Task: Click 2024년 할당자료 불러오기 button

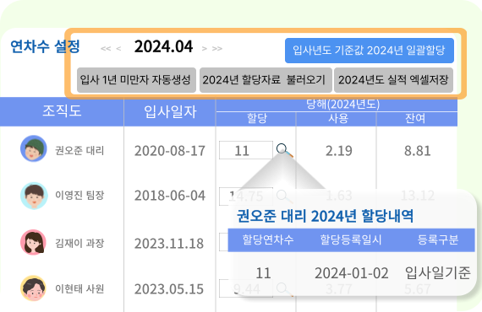Action: point(266,80)
